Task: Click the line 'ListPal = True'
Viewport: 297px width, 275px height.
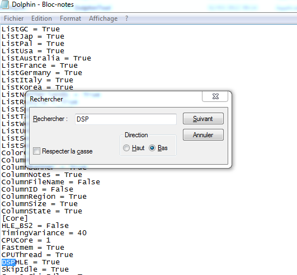Action: point(33,44)
